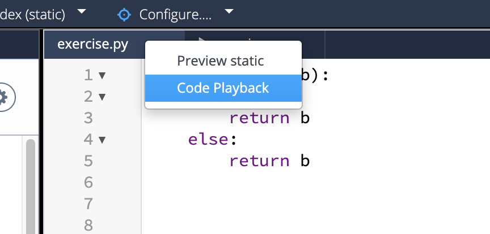The width and height of the screenshot is (490, 234).
Task: Click line number 7 in the gutter
Action: click(88, 204)
